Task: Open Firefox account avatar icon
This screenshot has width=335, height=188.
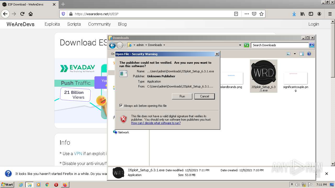Action: (x=319, y=14)
